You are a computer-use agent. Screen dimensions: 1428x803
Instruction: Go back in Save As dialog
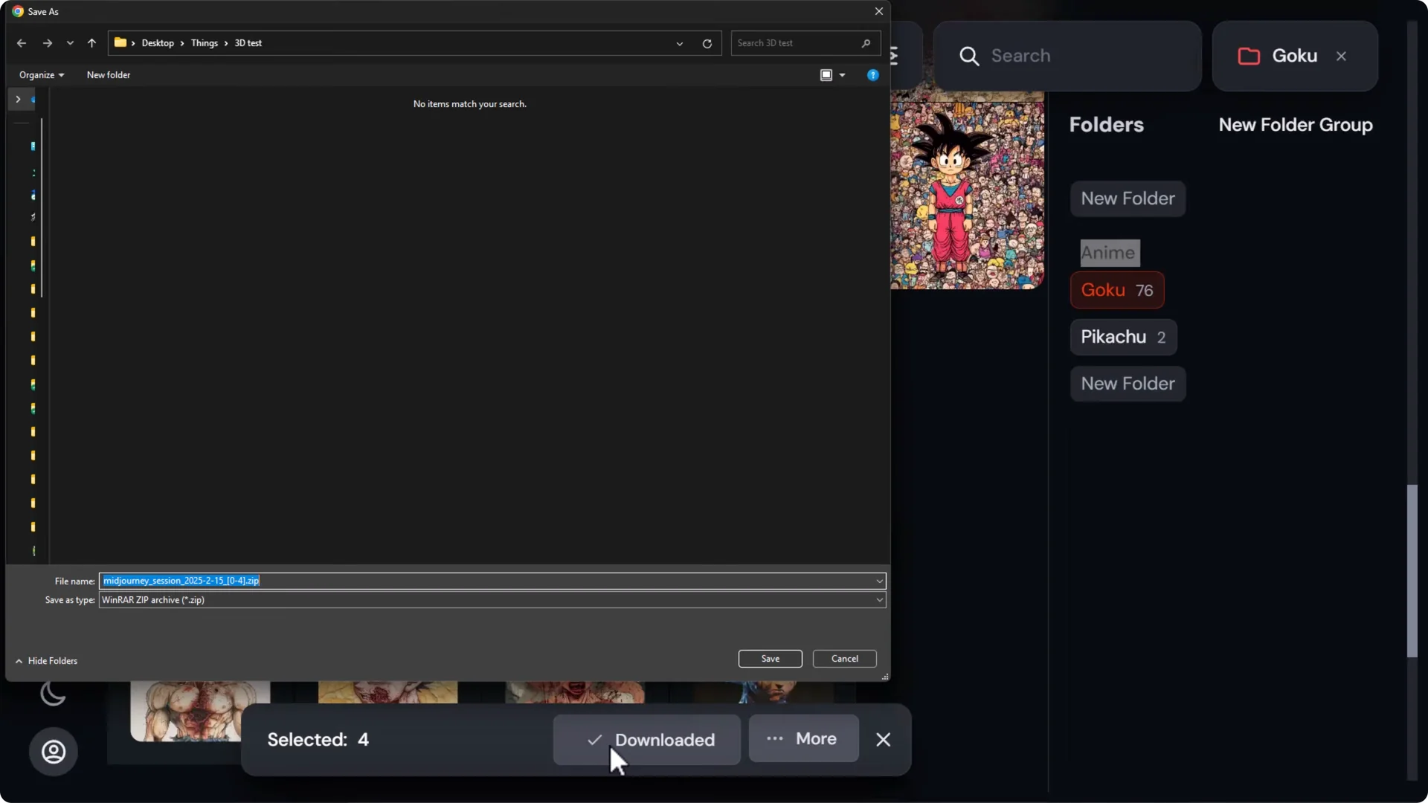22,43
